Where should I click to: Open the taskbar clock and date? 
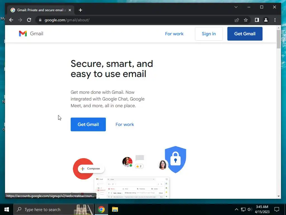pos(262,209)
